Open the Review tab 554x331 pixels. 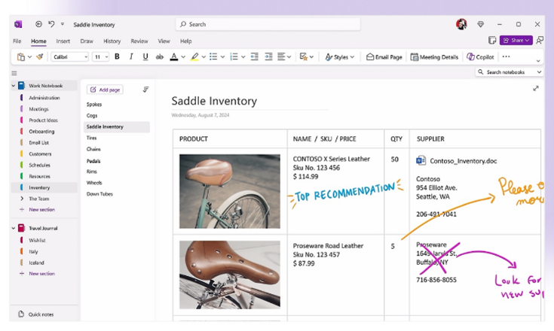139,41
